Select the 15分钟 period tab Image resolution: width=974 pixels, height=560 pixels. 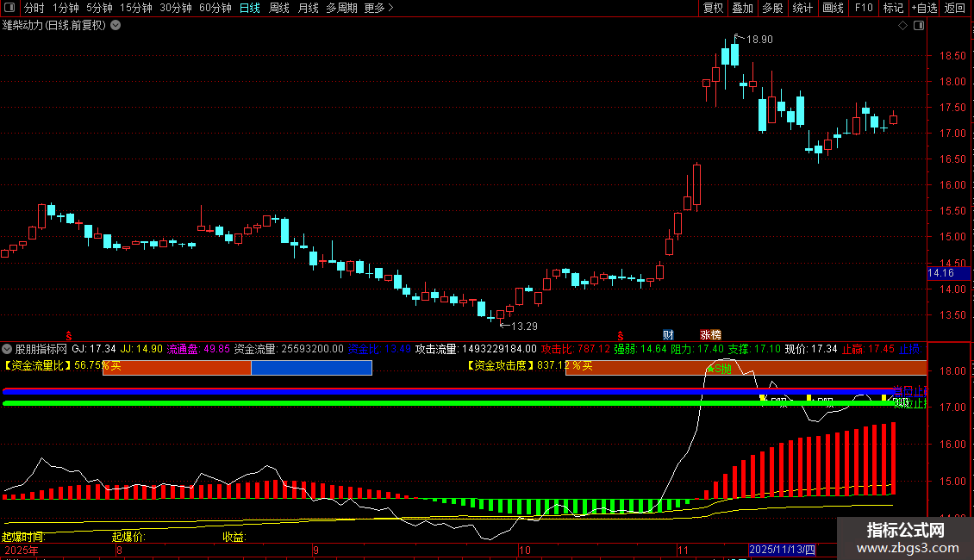point(136,8)
